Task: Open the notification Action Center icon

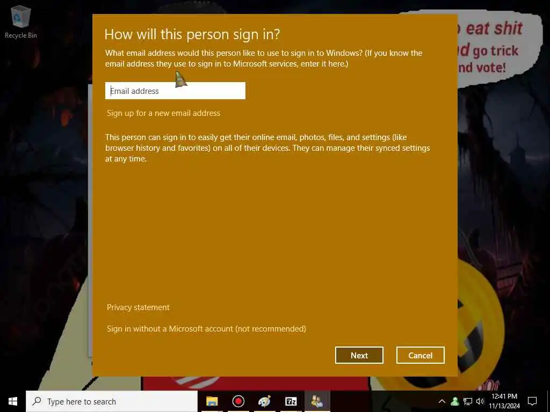Action: (x=532, y=401)
